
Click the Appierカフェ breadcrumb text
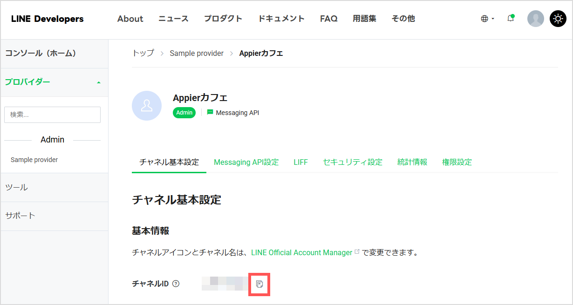point(261,53)
